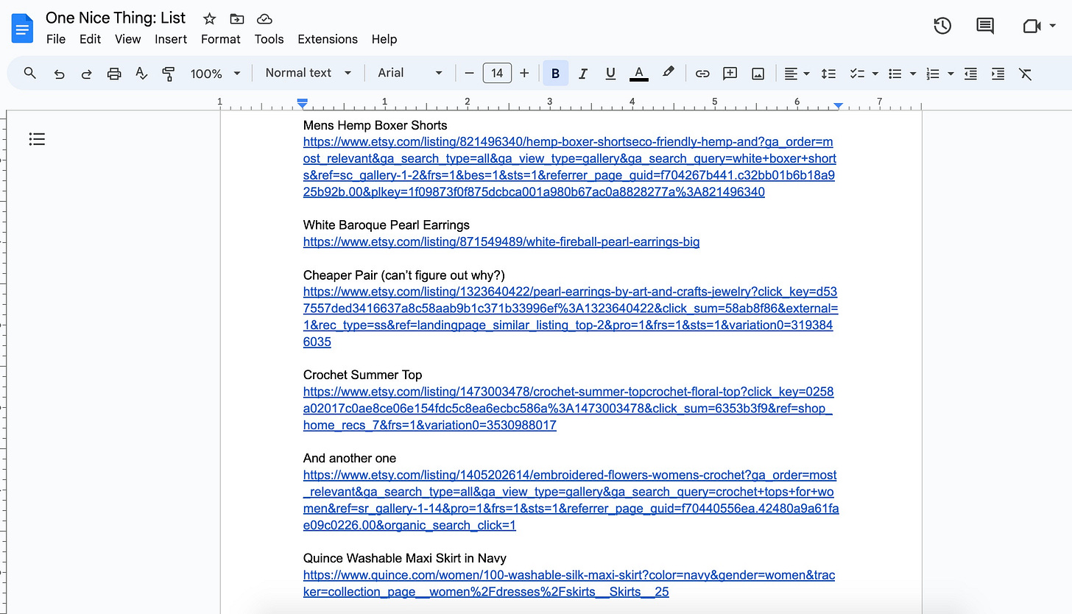Open the Normal text style dropdown
1072x614 pixels.
[x=308, y=73]
